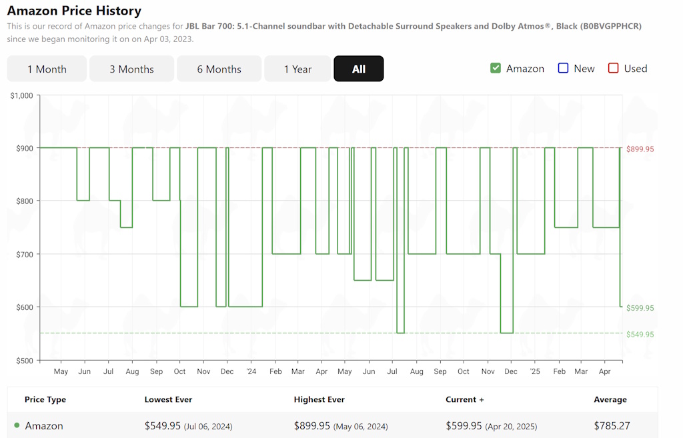The width and height of the screenshot is (683, 438).
Task: Click the Highest Ever column header
Action: [x=319, y=399]
